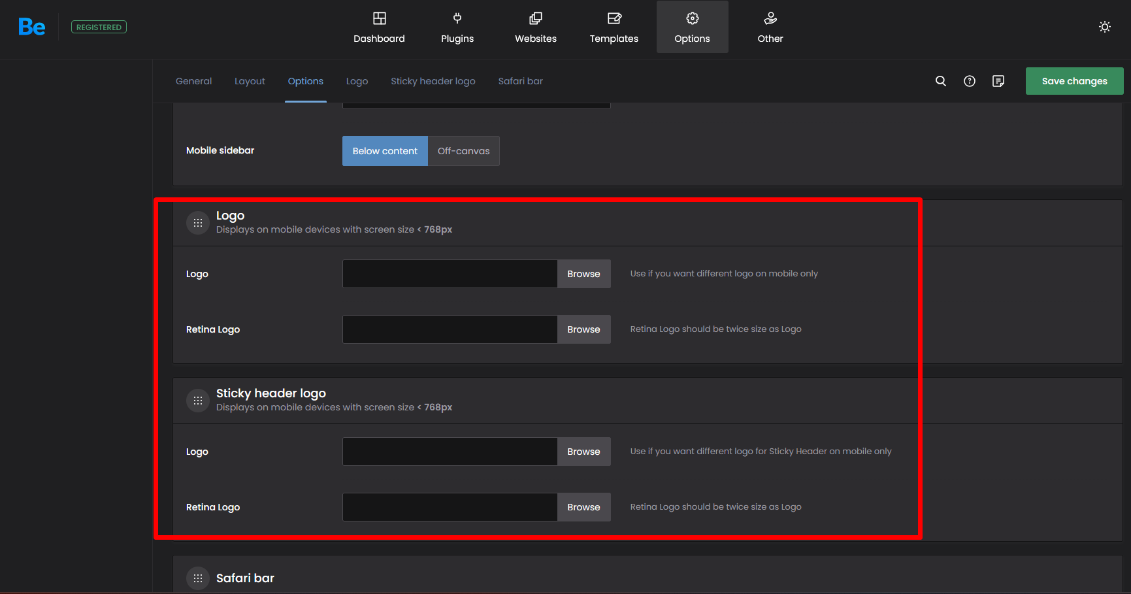
Task: Click Sticky header Retina Logo input field
Action: tap(450, 507)
